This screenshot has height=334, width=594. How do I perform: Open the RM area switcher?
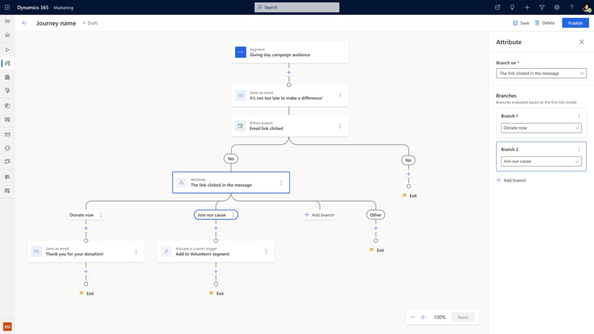(7, 327)
